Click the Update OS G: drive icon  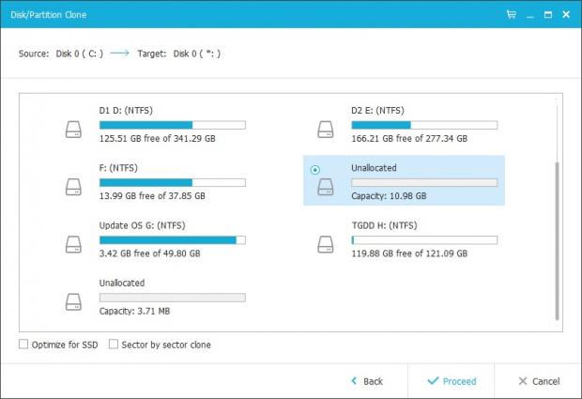pyautogui.click(x=74, y=244)
